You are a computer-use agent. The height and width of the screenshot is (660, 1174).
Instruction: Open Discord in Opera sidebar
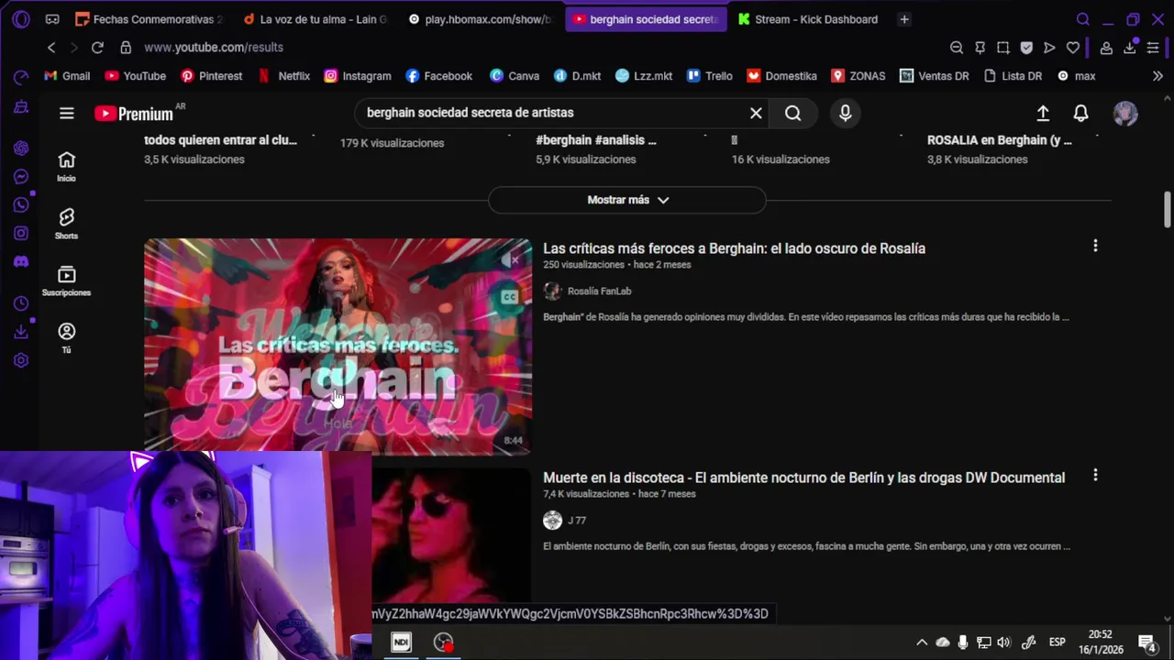pyautogui.click(x=20, y=262)
